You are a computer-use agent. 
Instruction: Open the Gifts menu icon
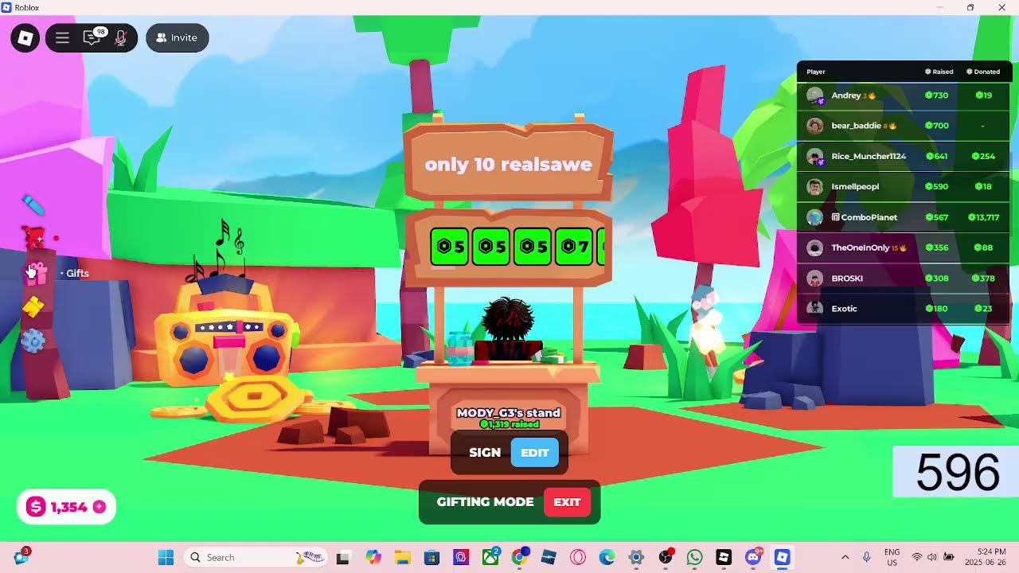(37, 273)
